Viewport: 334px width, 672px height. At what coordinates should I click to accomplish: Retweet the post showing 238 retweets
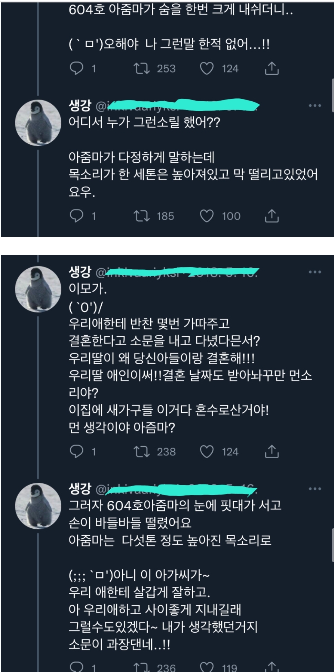(142, 452)
